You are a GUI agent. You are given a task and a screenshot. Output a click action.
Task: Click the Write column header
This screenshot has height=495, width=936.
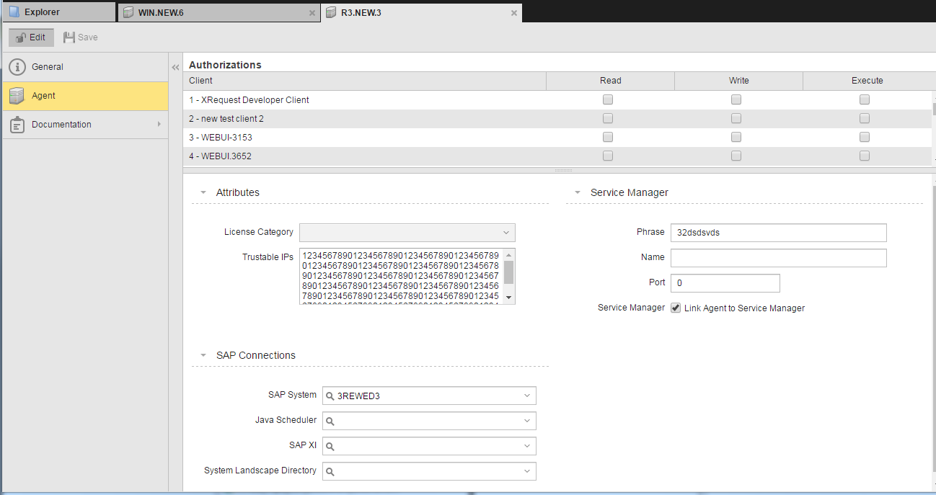[738, 81]
